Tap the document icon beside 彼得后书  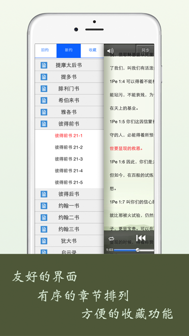point(44,194)
